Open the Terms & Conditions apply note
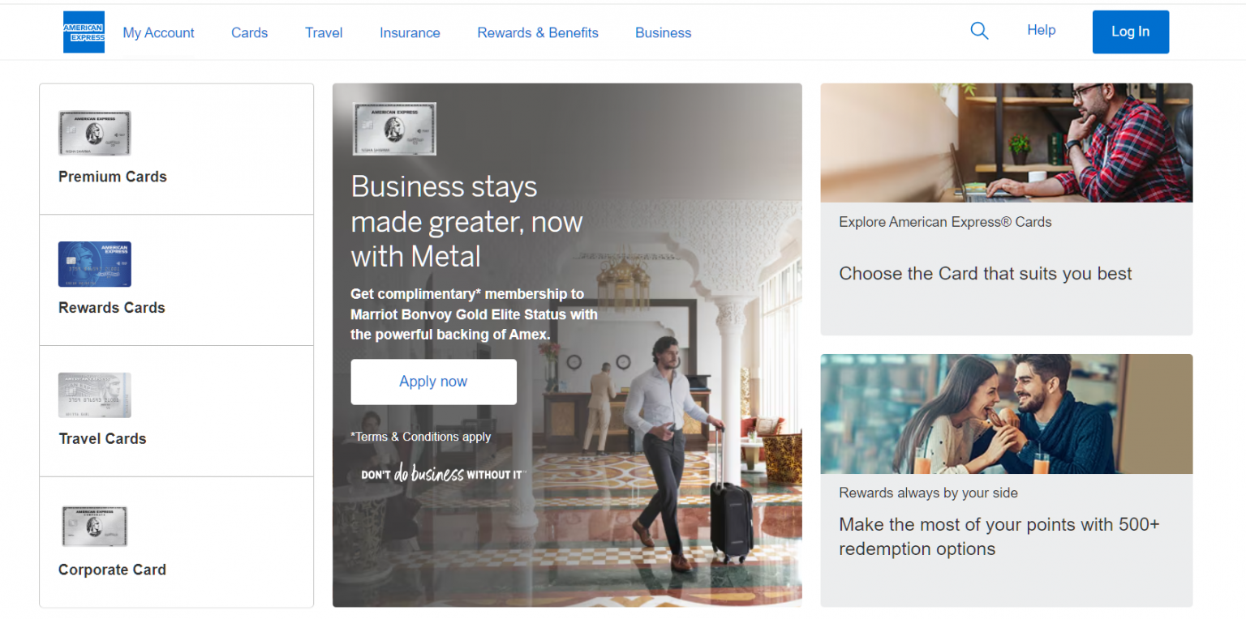The height and width of the screenshot is (619, 1246). pos(421,437)
